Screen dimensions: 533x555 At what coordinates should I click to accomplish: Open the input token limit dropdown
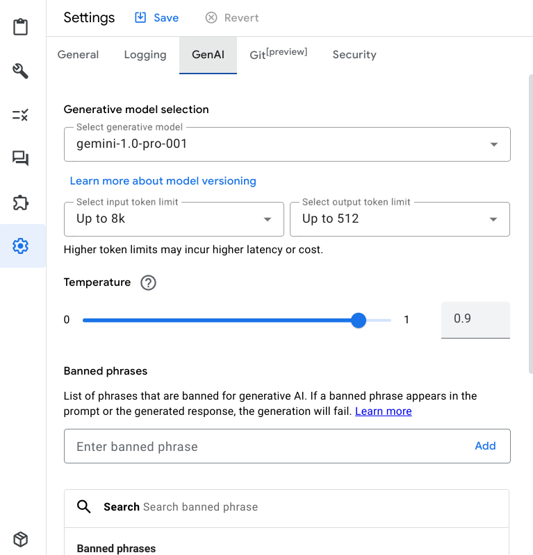173,219
